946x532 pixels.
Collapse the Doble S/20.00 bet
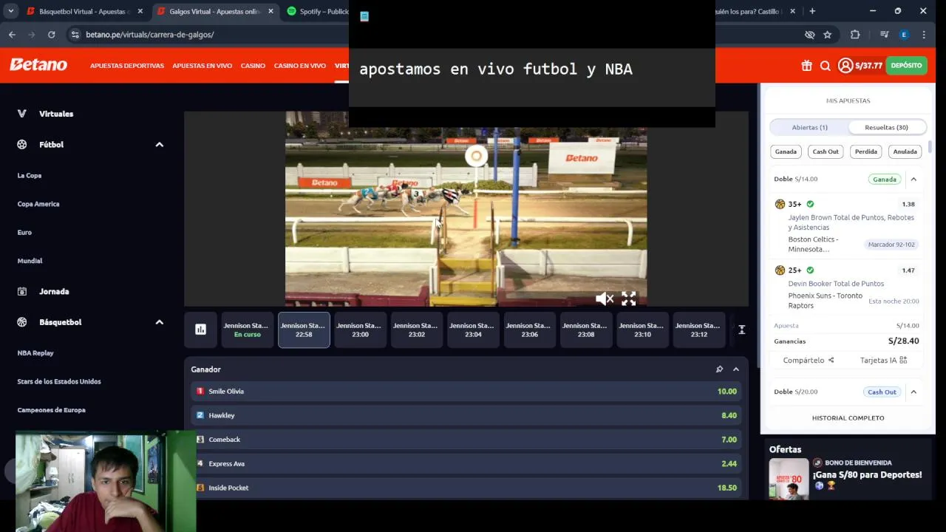click(913, 392)
